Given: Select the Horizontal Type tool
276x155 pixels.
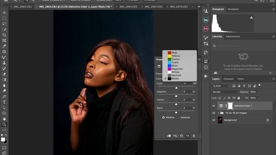Looking at the screenshot, I should click(x=4, y=102).
